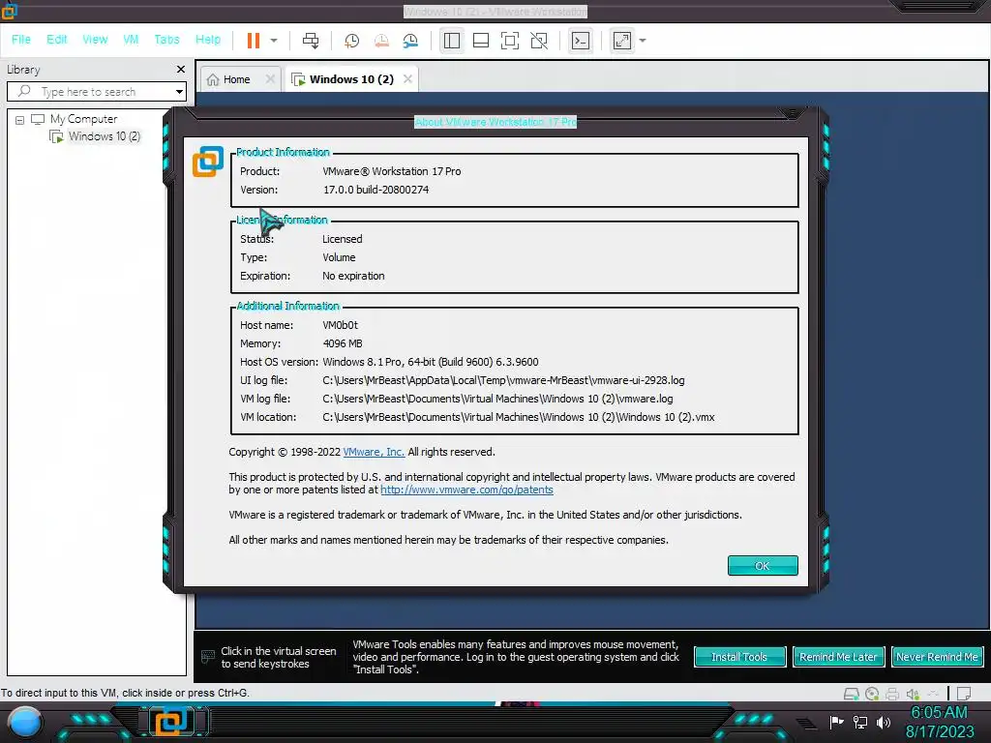This screenshot has height=743, width=991.
Task: Select Windows 10 (2) in Library tree
Action: point(105,136)
